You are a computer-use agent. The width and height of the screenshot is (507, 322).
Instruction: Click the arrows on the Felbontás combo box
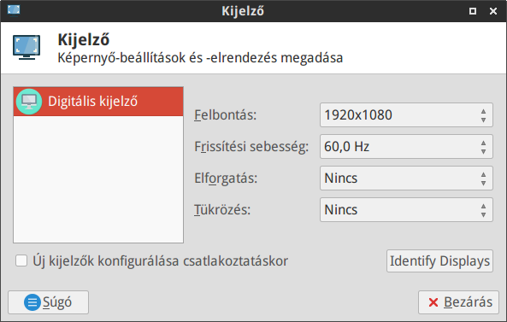point(483,115)
